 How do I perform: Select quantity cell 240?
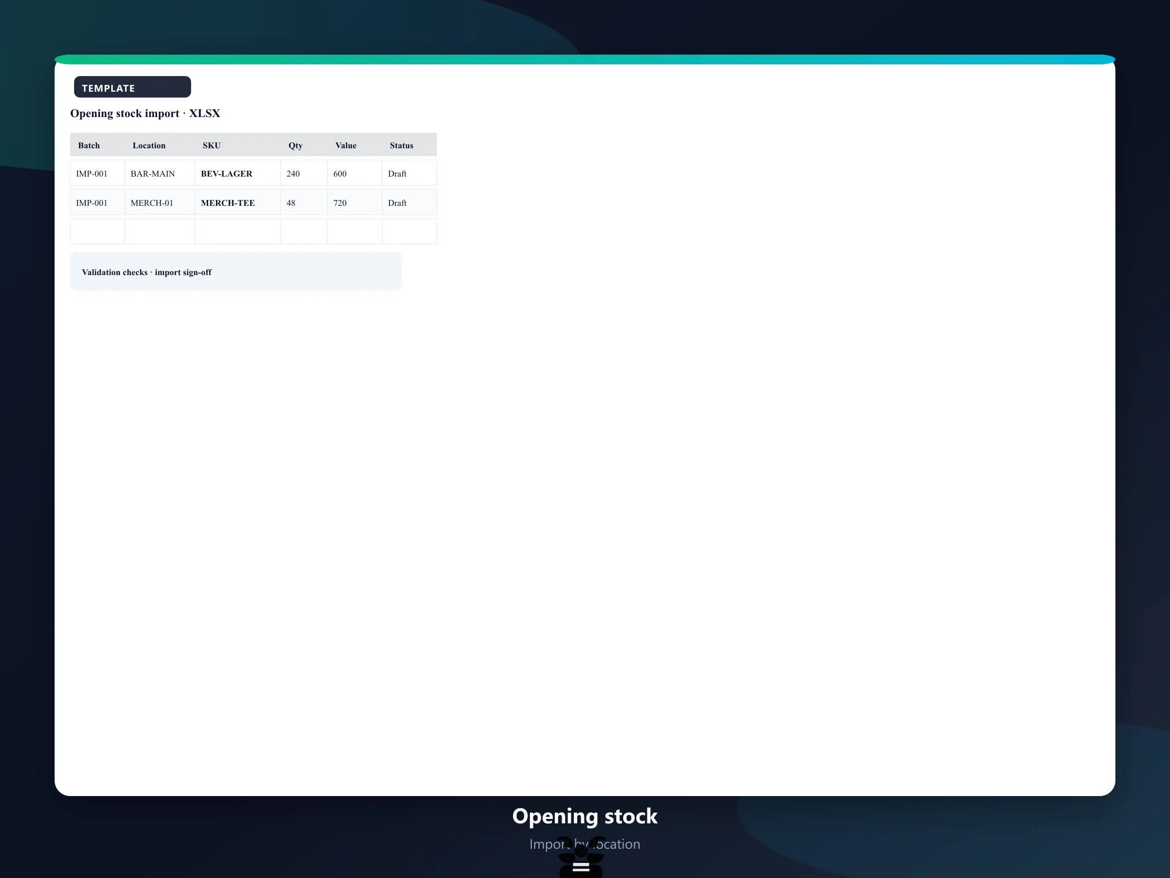pyautogui.click(x=304, y=173)
